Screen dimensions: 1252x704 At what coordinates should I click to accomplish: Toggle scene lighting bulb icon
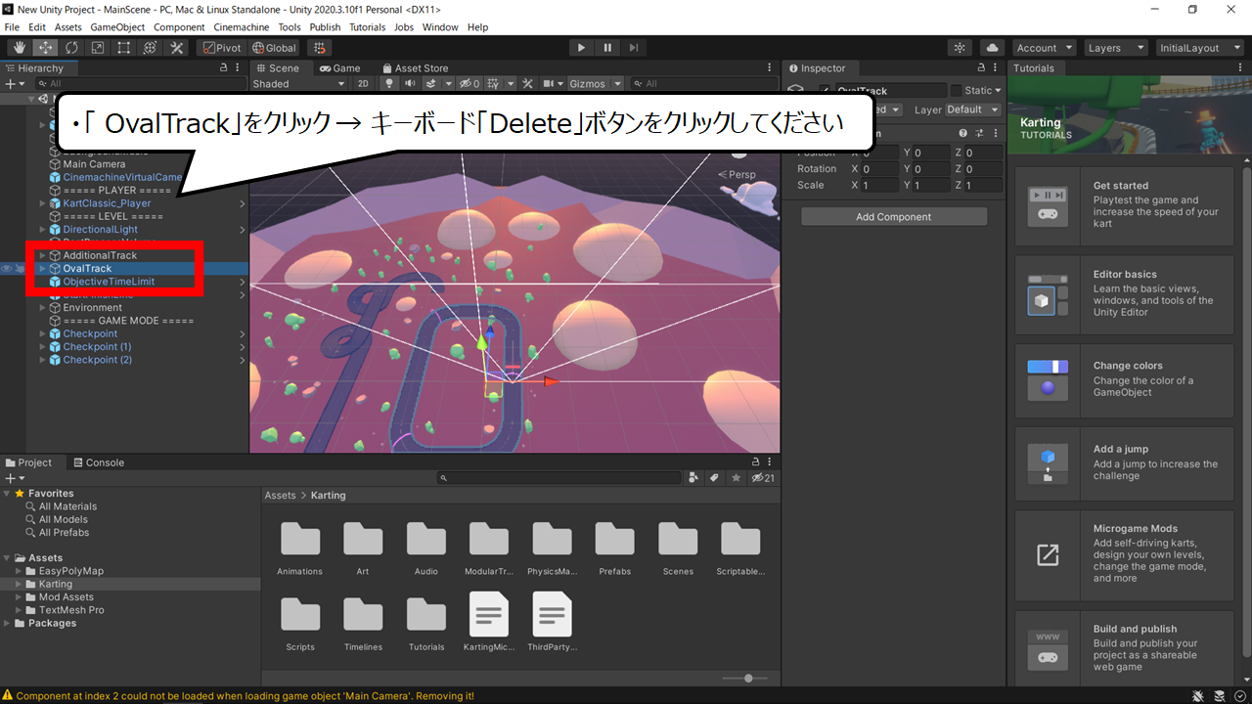tap(388, 84)
